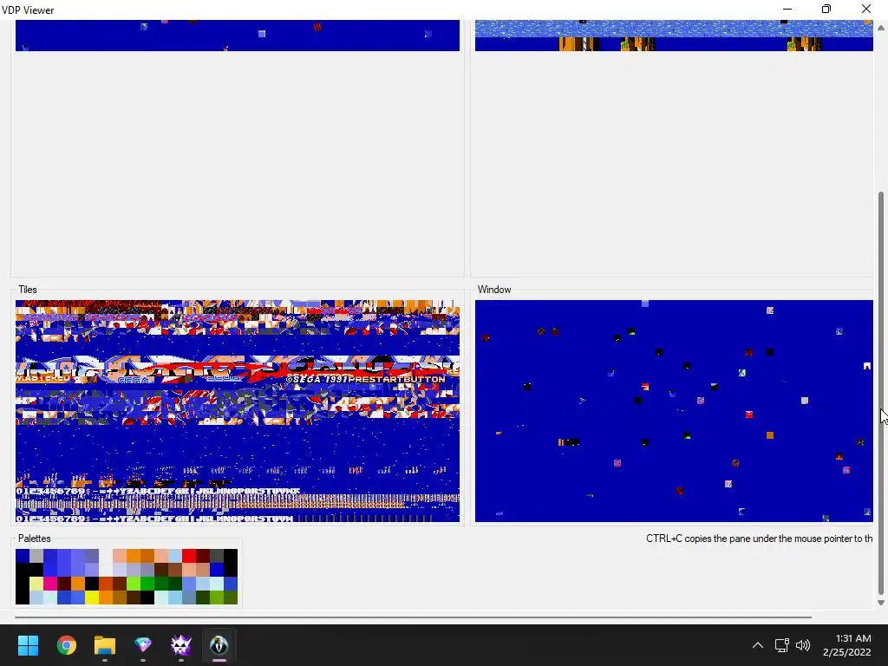The height and width of the screenshot is (666, 888).
Task: Open the rainbow gem app on taskbar
Action: 143,645
